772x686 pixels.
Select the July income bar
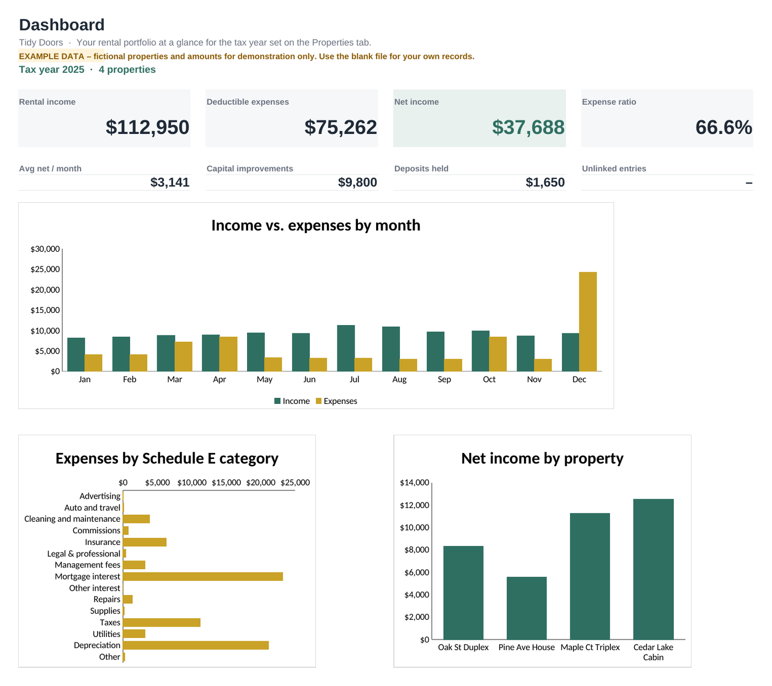tap(346, 348)
